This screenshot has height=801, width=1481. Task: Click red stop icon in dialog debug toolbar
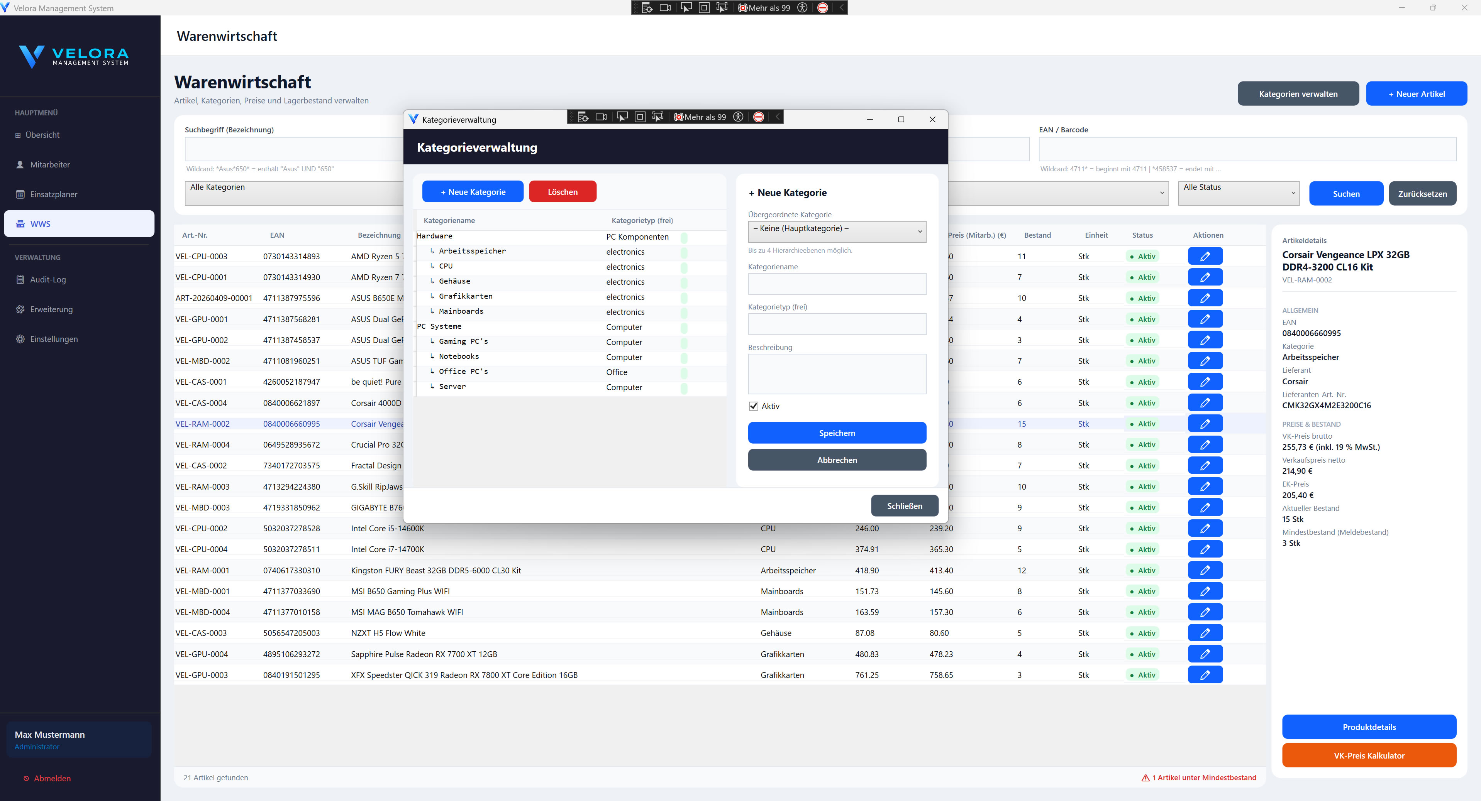pyautogui.click(x=758, y=117)
